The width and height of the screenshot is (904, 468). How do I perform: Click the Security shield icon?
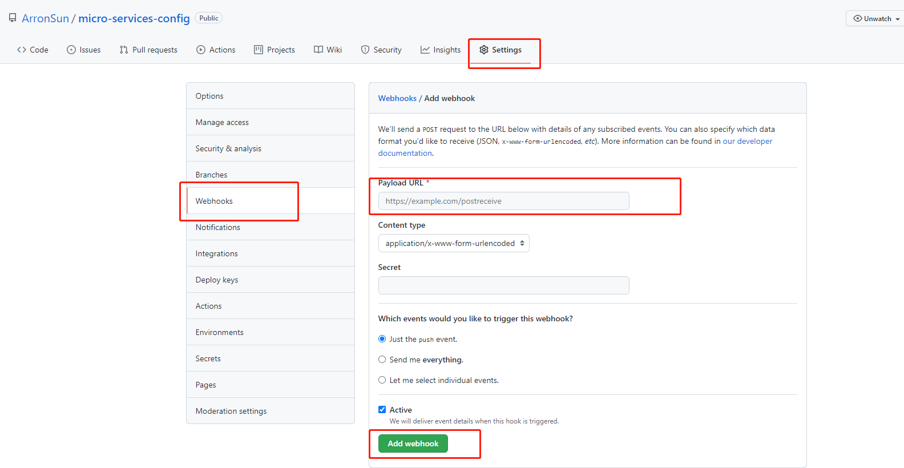click(365, 50)
